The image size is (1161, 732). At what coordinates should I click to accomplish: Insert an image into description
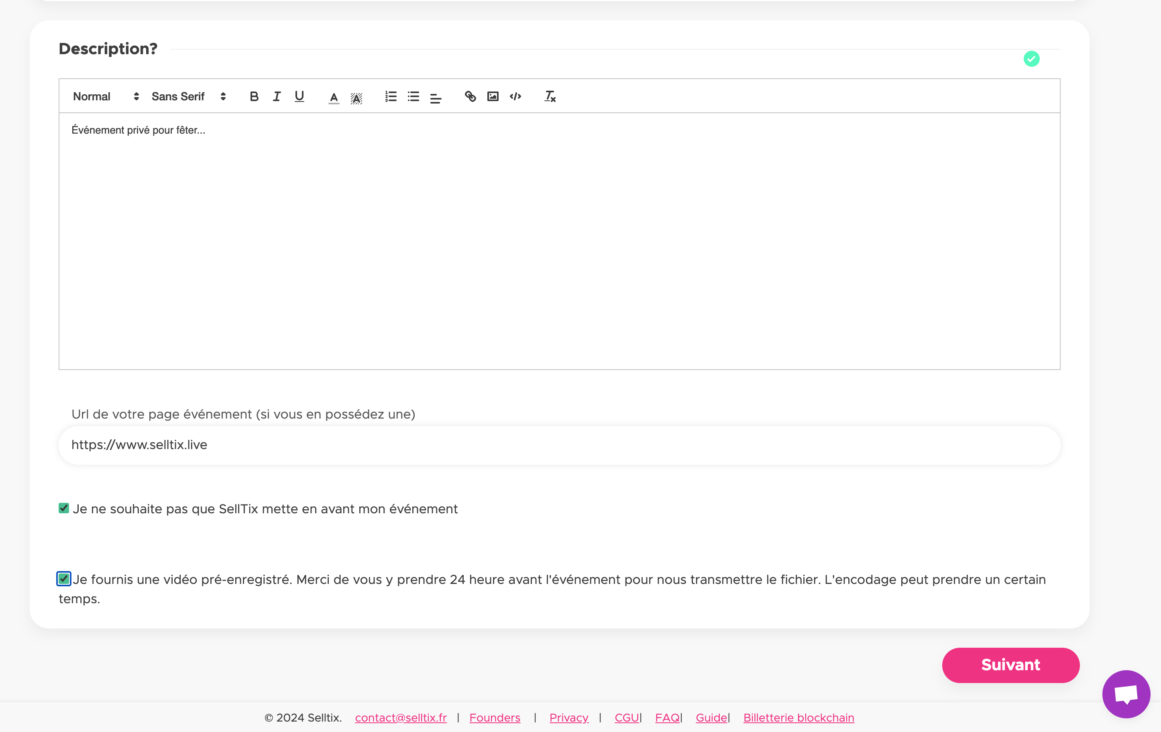493,96
